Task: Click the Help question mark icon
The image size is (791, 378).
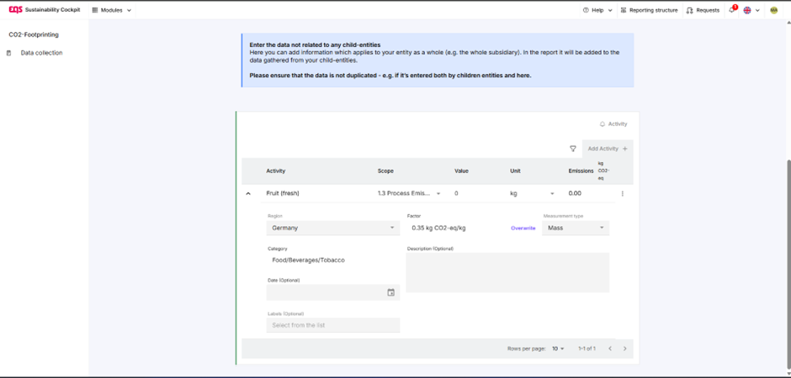Action: [586, 10]
